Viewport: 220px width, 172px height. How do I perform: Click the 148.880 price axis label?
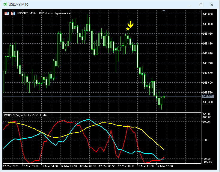coord(208,44)
